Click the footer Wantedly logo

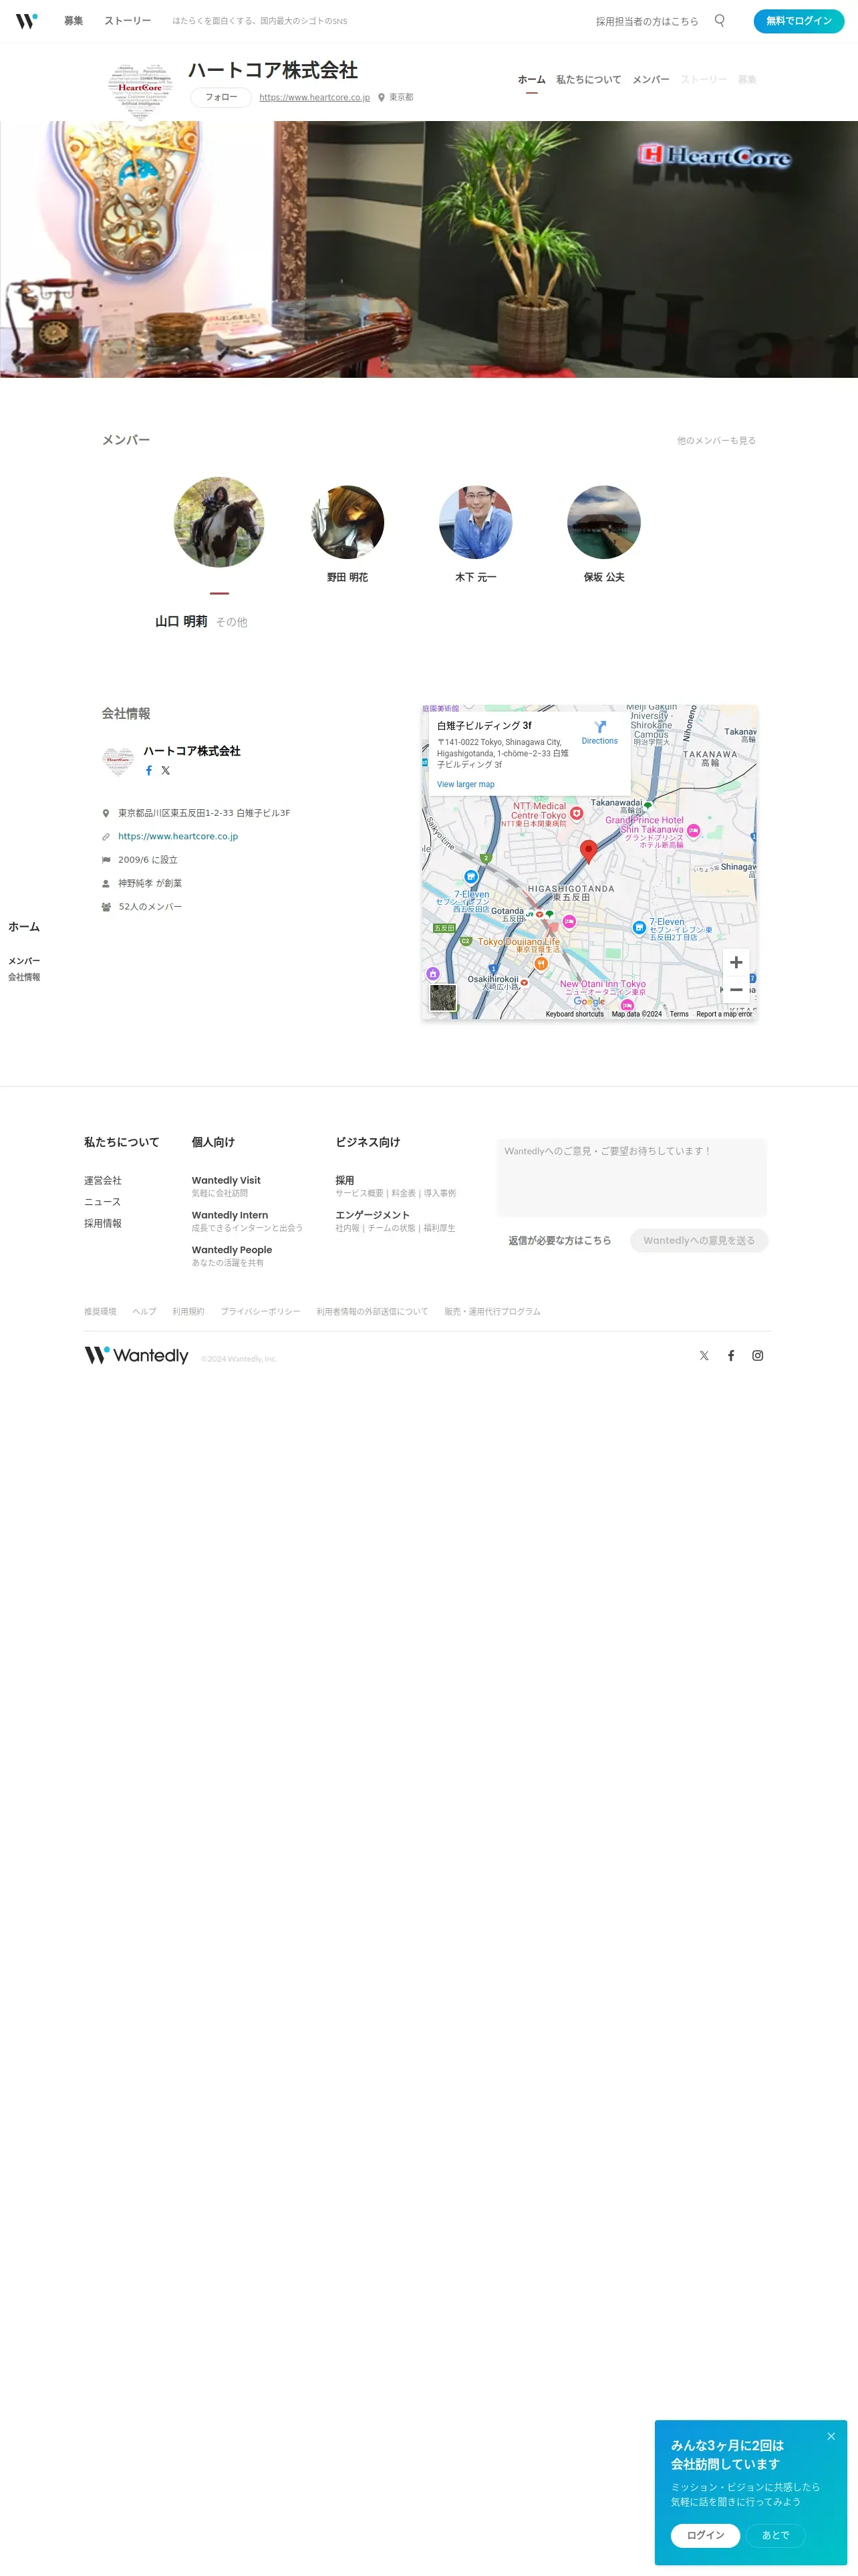136,1355
